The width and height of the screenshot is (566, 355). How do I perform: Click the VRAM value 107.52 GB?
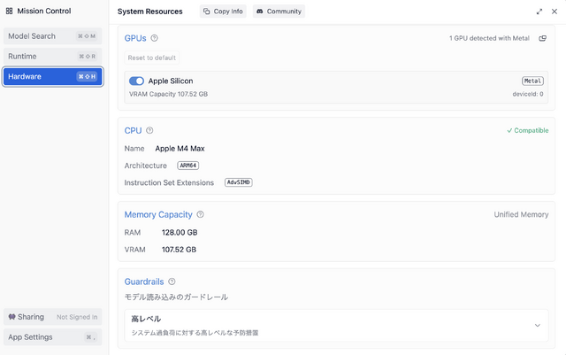pos(179,250)
